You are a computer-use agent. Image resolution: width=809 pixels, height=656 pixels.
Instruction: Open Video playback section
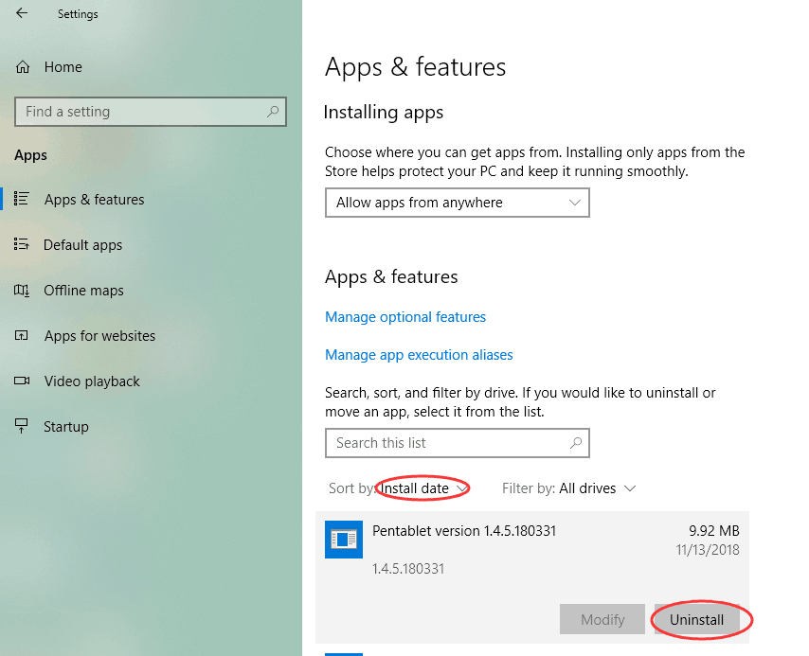coord(92,381)
